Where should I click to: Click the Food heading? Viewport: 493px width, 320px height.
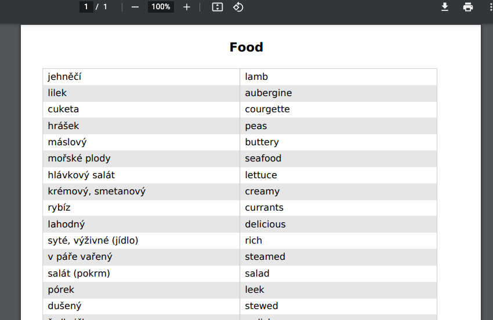coord(246,47)
